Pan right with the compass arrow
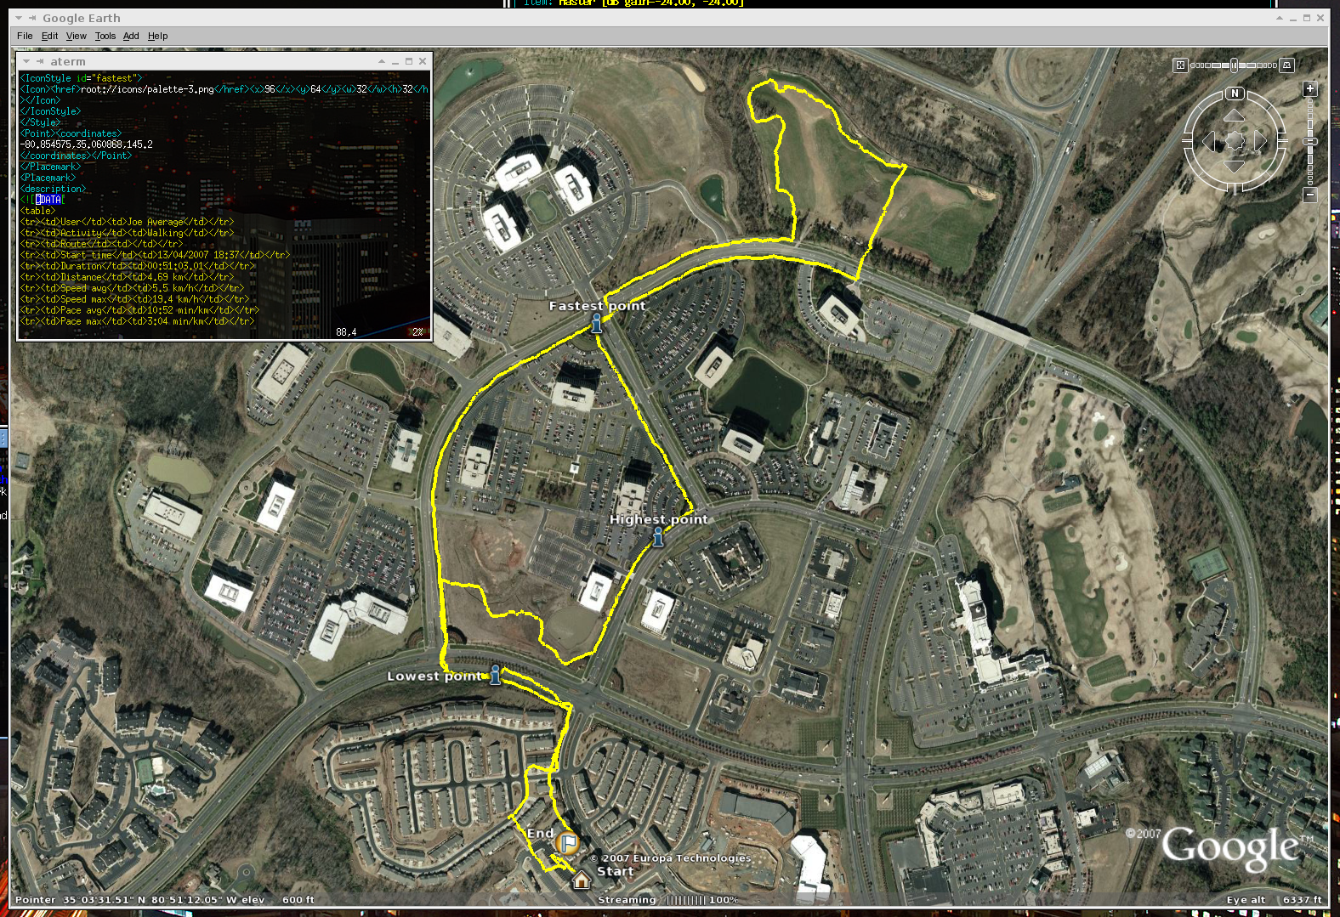 (x=1260, y=141)
